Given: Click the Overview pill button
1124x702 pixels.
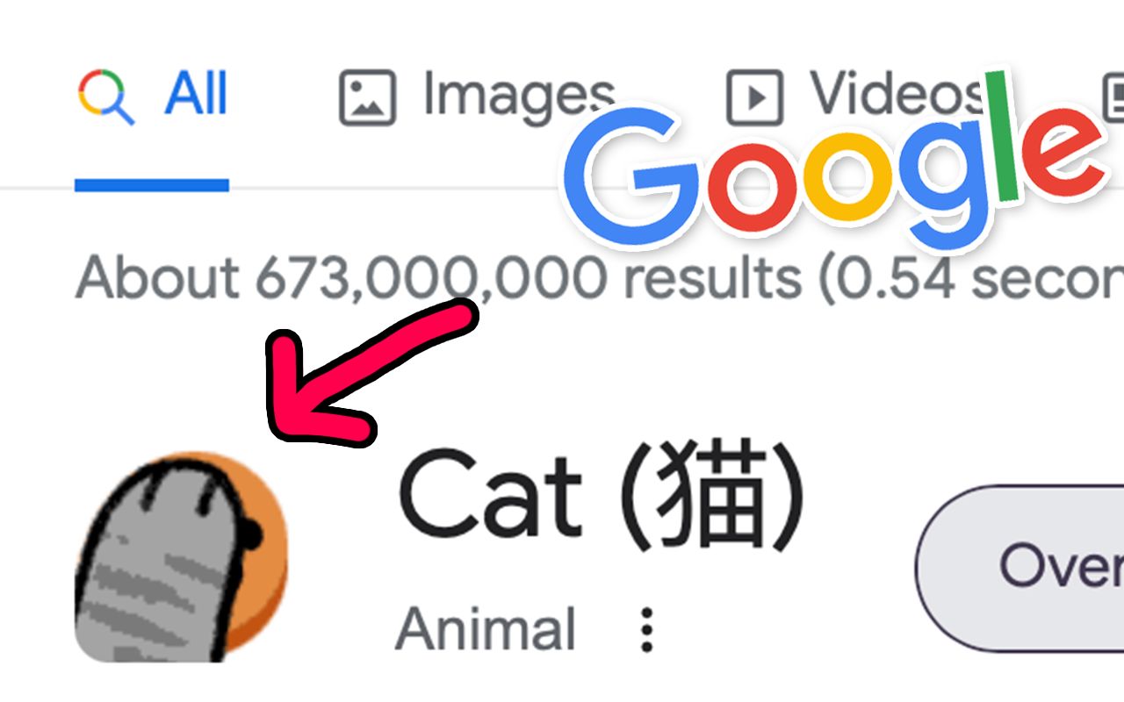Looking at the screenshot, I should coord(1020,568).
